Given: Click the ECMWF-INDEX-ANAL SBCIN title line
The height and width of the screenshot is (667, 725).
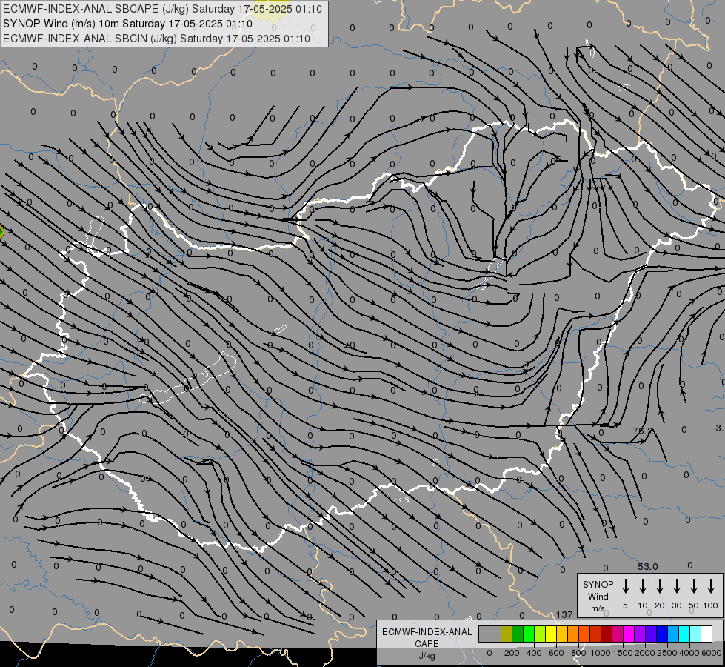Looking at the screenshot, I should pos(156,39).
